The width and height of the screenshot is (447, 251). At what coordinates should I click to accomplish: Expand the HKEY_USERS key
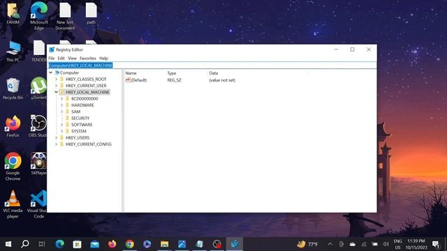(56, 138)
